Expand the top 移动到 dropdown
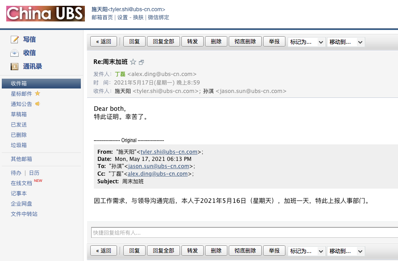The image size is (398, 261). click(x=346, y=42)
